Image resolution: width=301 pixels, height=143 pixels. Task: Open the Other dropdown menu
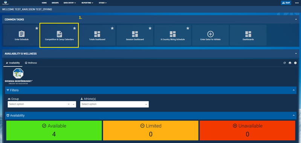102,3
